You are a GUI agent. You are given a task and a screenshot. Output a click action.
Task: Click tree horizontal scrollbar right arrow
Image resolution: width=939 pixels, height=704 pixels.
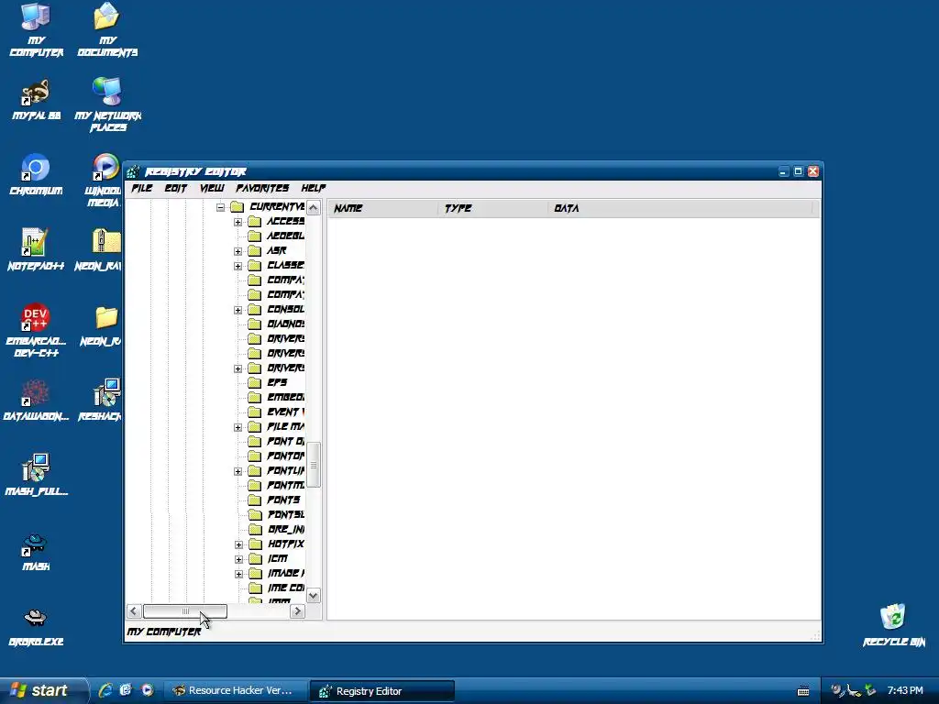tap(298, 611)
